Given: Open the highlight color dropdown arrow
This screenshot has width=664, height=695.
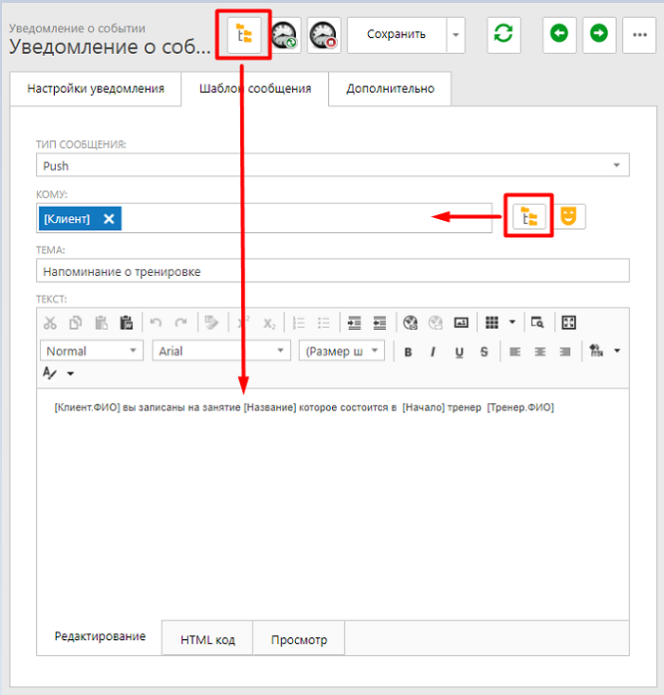Looking at the screenshot, I should click(70, 374).
